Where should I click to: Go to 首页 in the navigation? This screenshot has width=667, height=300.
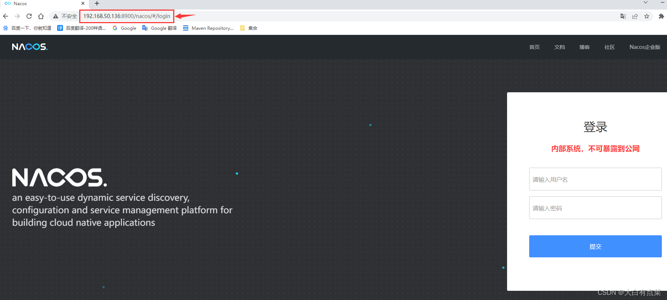[x=534, y=47]
